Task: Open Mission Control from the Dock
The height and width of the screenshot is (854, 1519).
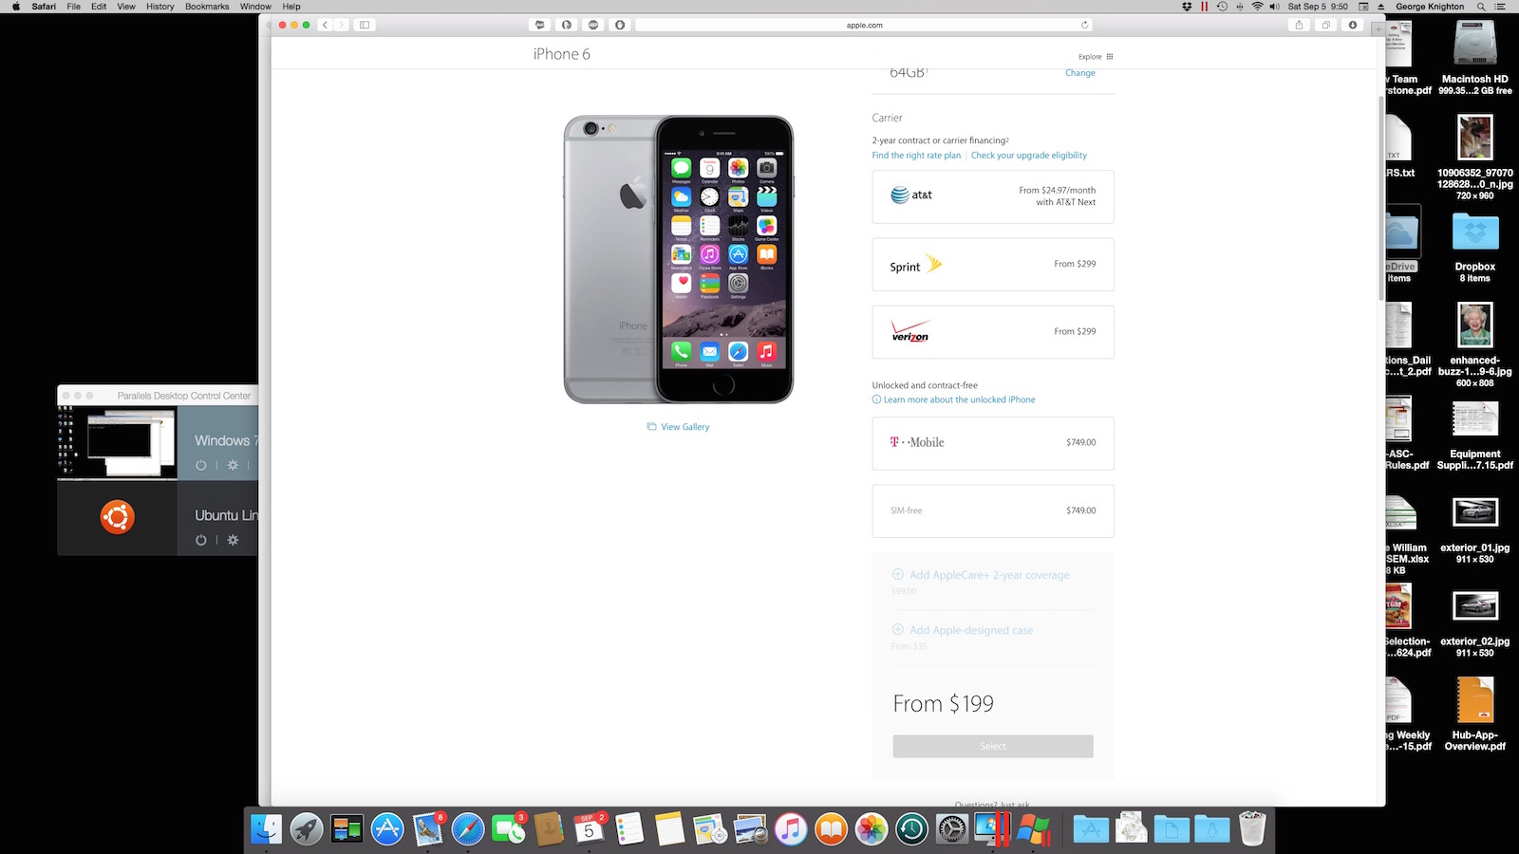Action: click(347, 829)
